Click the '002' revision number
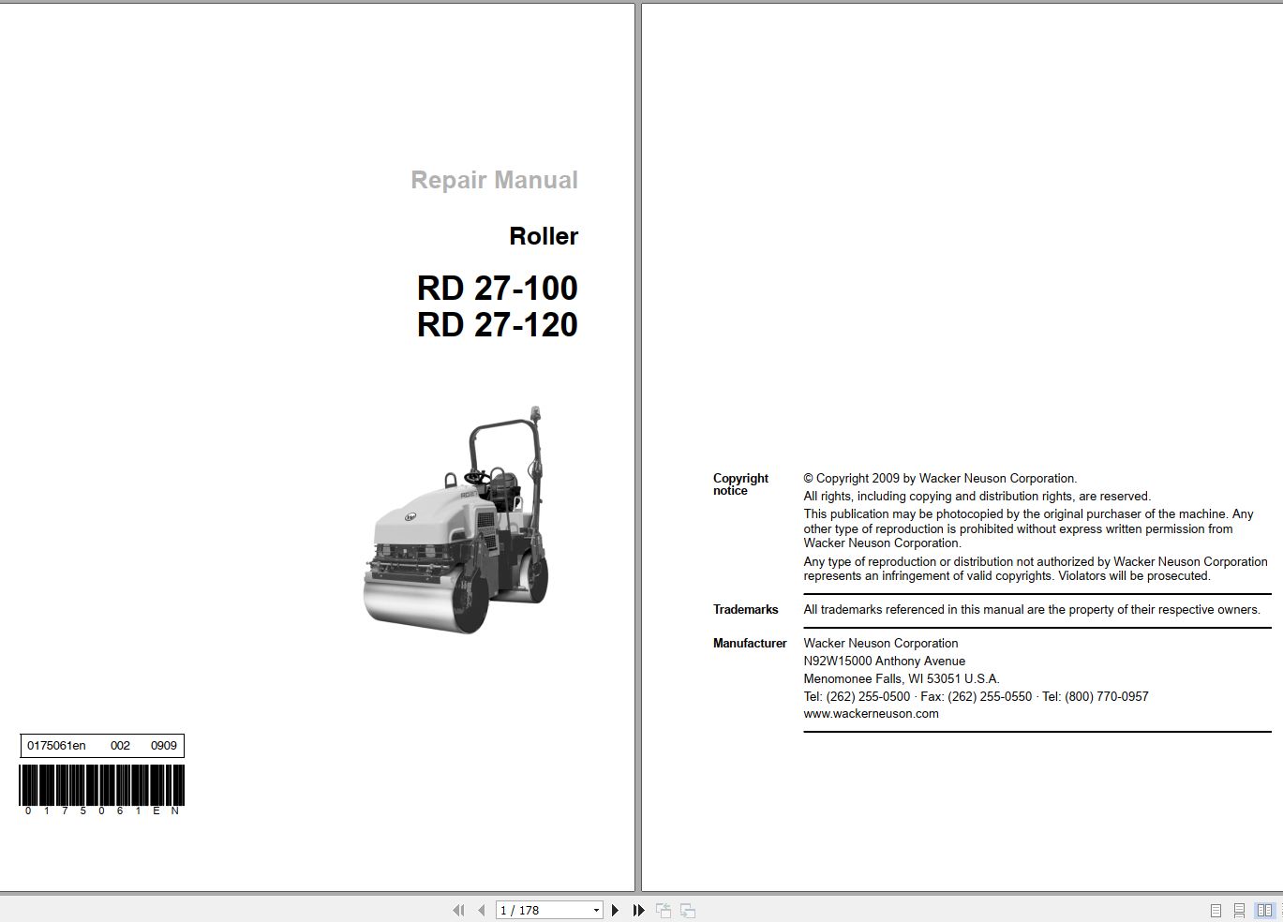This screenshot has width=1283, height=922. click(120, 746)
